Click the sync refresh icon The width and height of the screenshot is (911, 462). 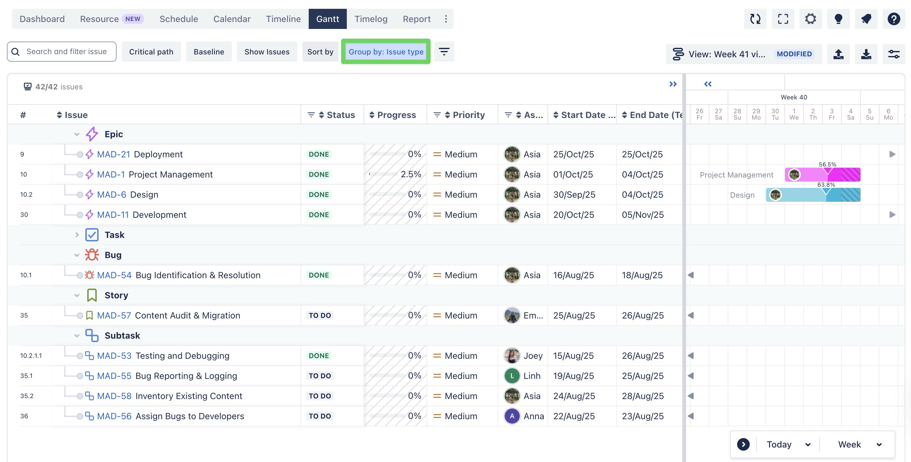755,19
